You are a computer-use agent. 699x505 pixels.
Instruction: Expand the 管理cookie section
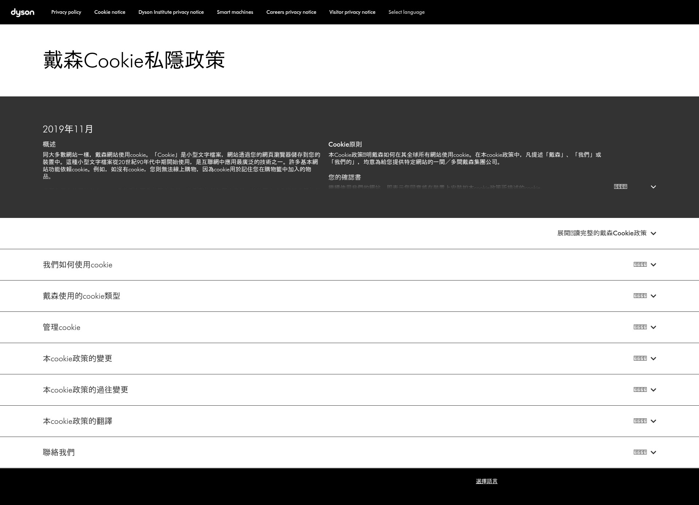349,327
